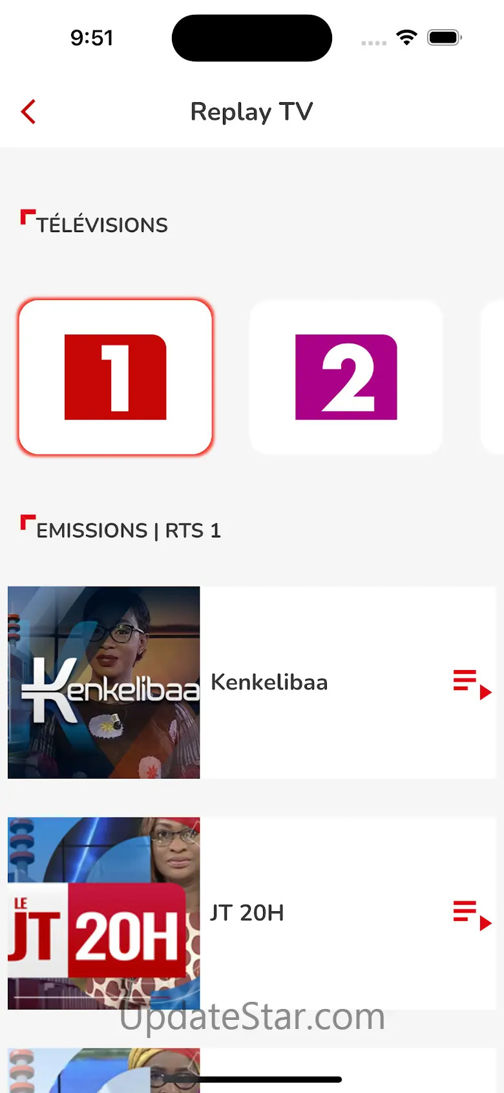The image size is (504, 1093).
Task: Open the JT 20H playlist icon
Action: pos(472,915)
